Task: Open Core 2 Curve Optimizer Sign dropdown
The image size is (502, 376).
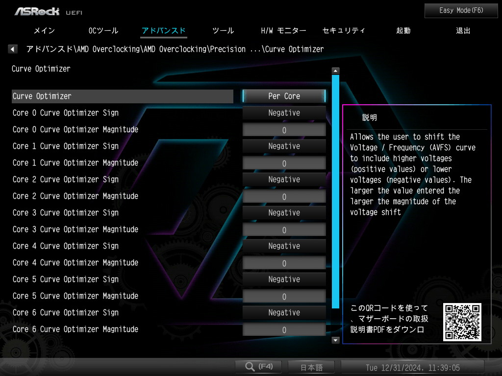Action: click(284, 179)
